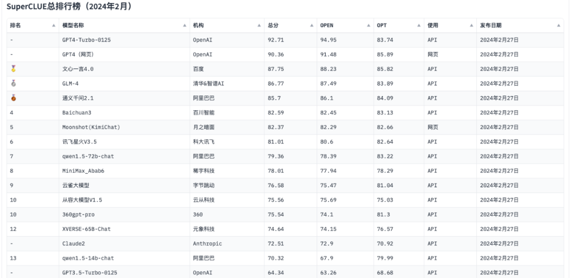Screen dimensions: 571x278
Task: Click the 总分 header label
Action: 273,25
